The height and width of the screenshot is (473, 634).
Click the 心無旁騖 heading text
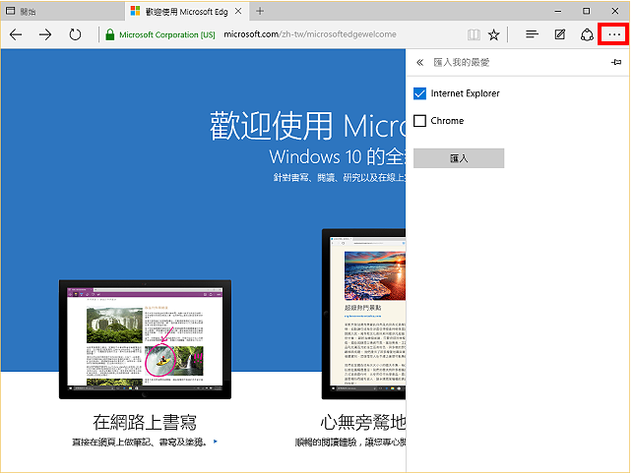[x=362, y=423]
